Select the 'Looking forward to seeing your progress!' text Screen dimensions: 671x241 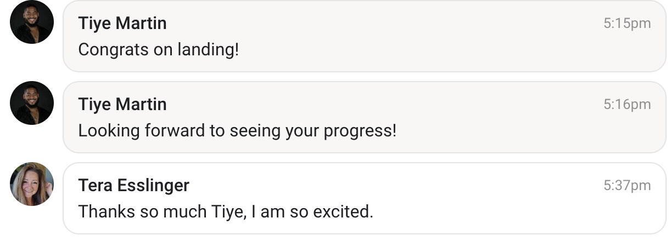237,131
